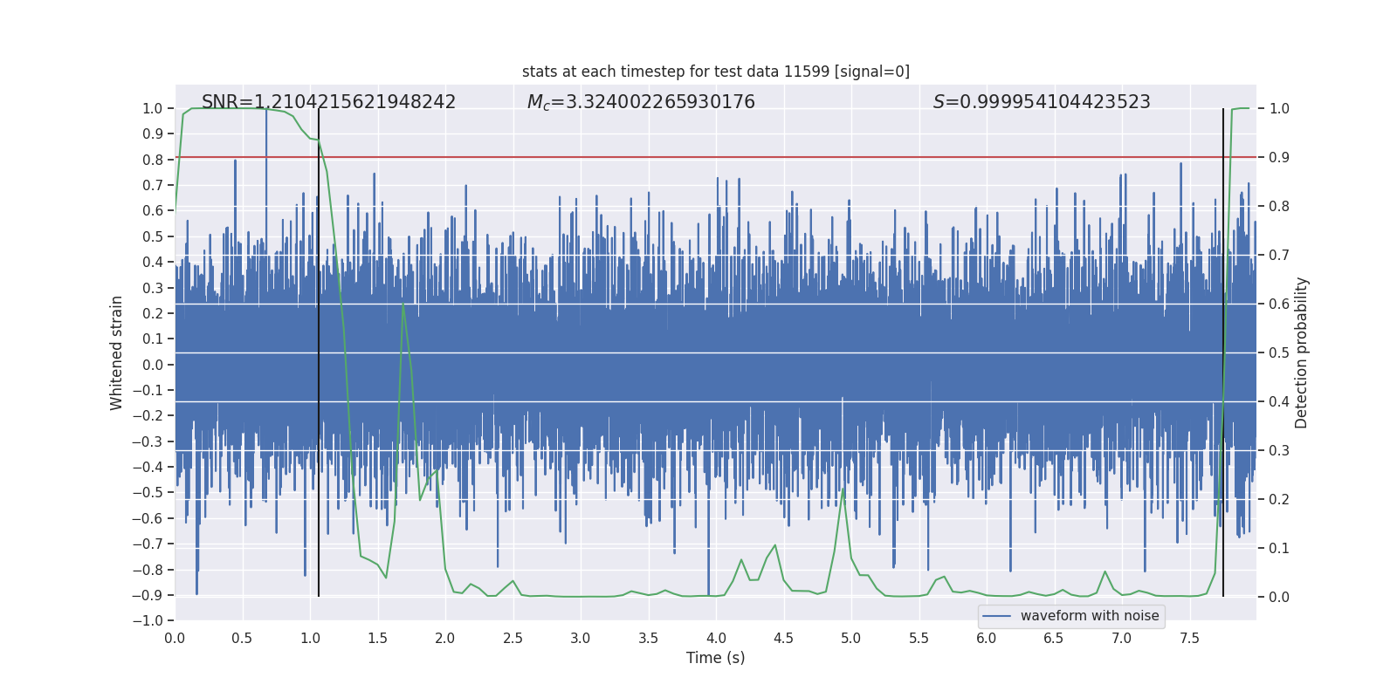
Task: Click the 4.0 tick label on time axis
Action: pyautogui.click(x=716, y=639)
